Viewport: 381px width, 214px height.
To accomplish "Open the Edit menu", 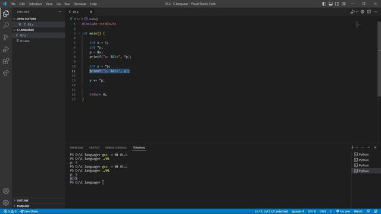I will pyautogui.click(x=22, y=4).
